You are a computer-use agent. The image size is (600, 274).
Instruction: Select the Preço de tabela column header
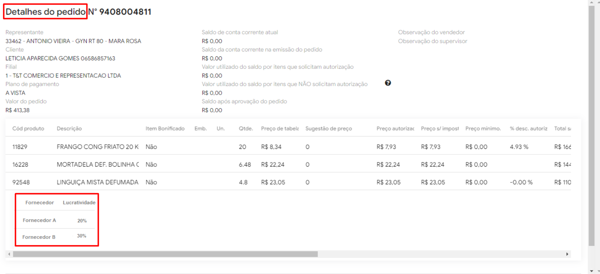click(x=280, y=129)
